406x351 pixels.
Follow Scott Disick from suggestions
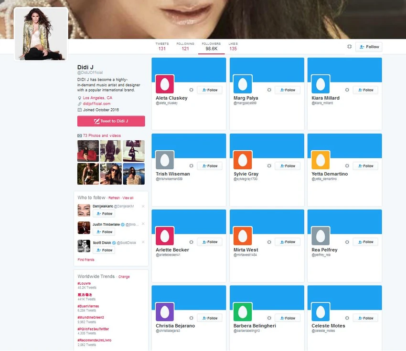pos(104,250)
